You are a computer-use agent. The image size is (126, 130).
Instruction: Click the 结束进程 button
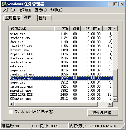[103, 113]
